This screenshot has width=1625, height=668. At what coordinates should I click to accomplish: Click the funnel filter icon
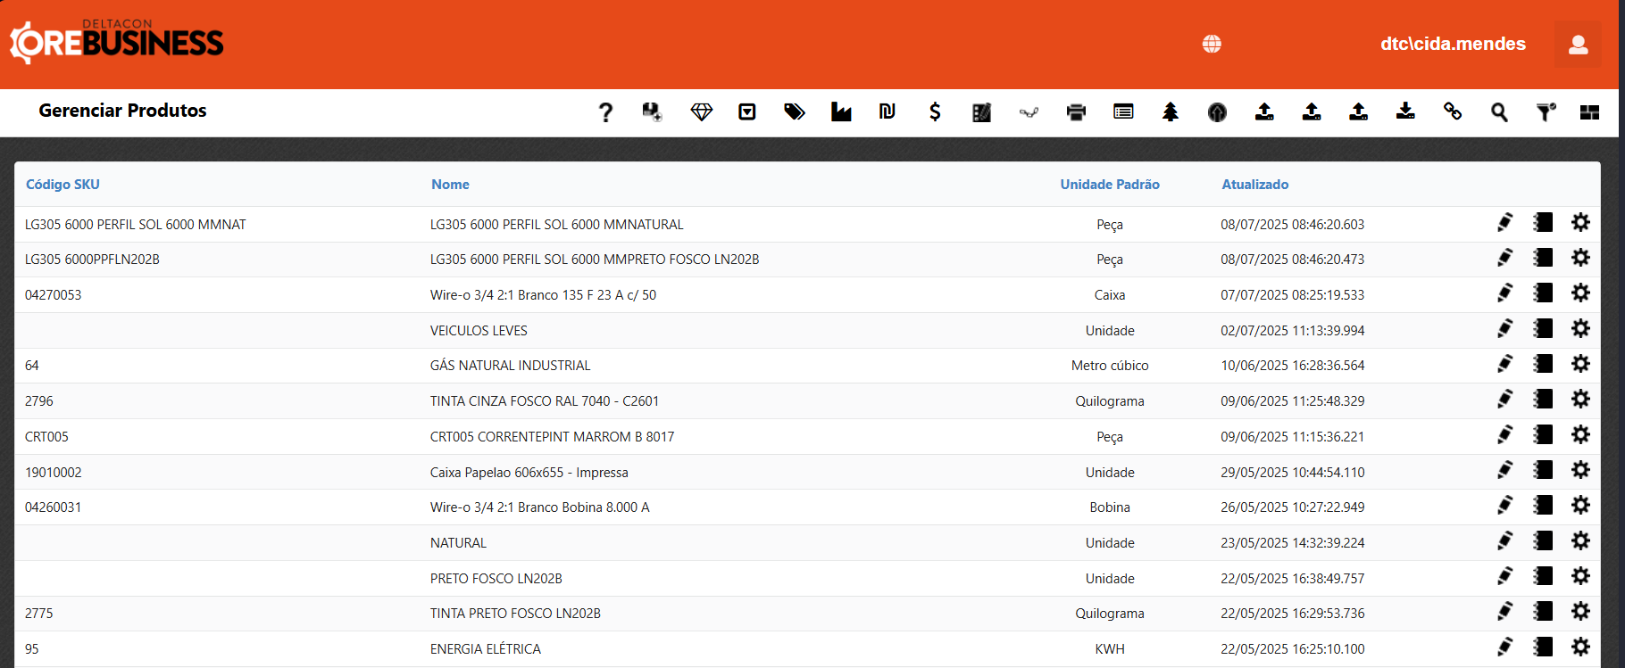1546,112
